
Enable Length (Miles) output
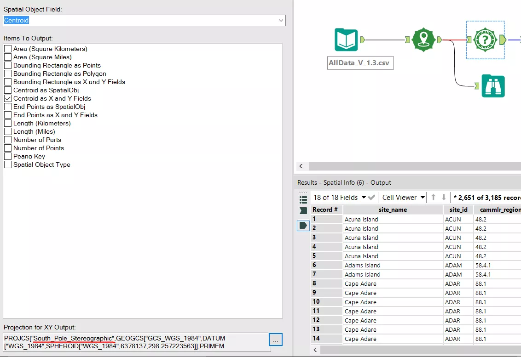[8, 132]
